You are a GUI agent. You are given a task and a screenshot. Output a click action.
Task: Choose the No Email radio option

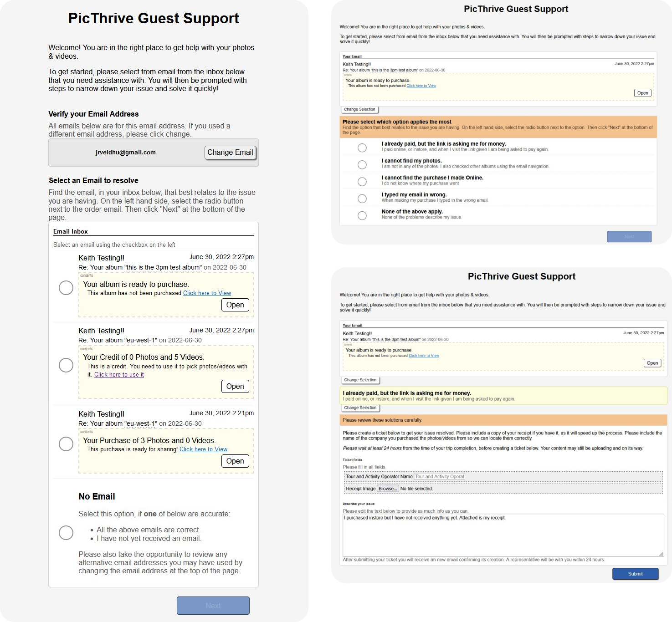pos(66,533)
